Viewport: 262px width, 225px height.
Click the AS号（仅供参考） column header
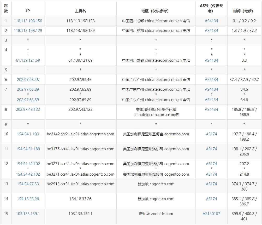coord(211,8)
